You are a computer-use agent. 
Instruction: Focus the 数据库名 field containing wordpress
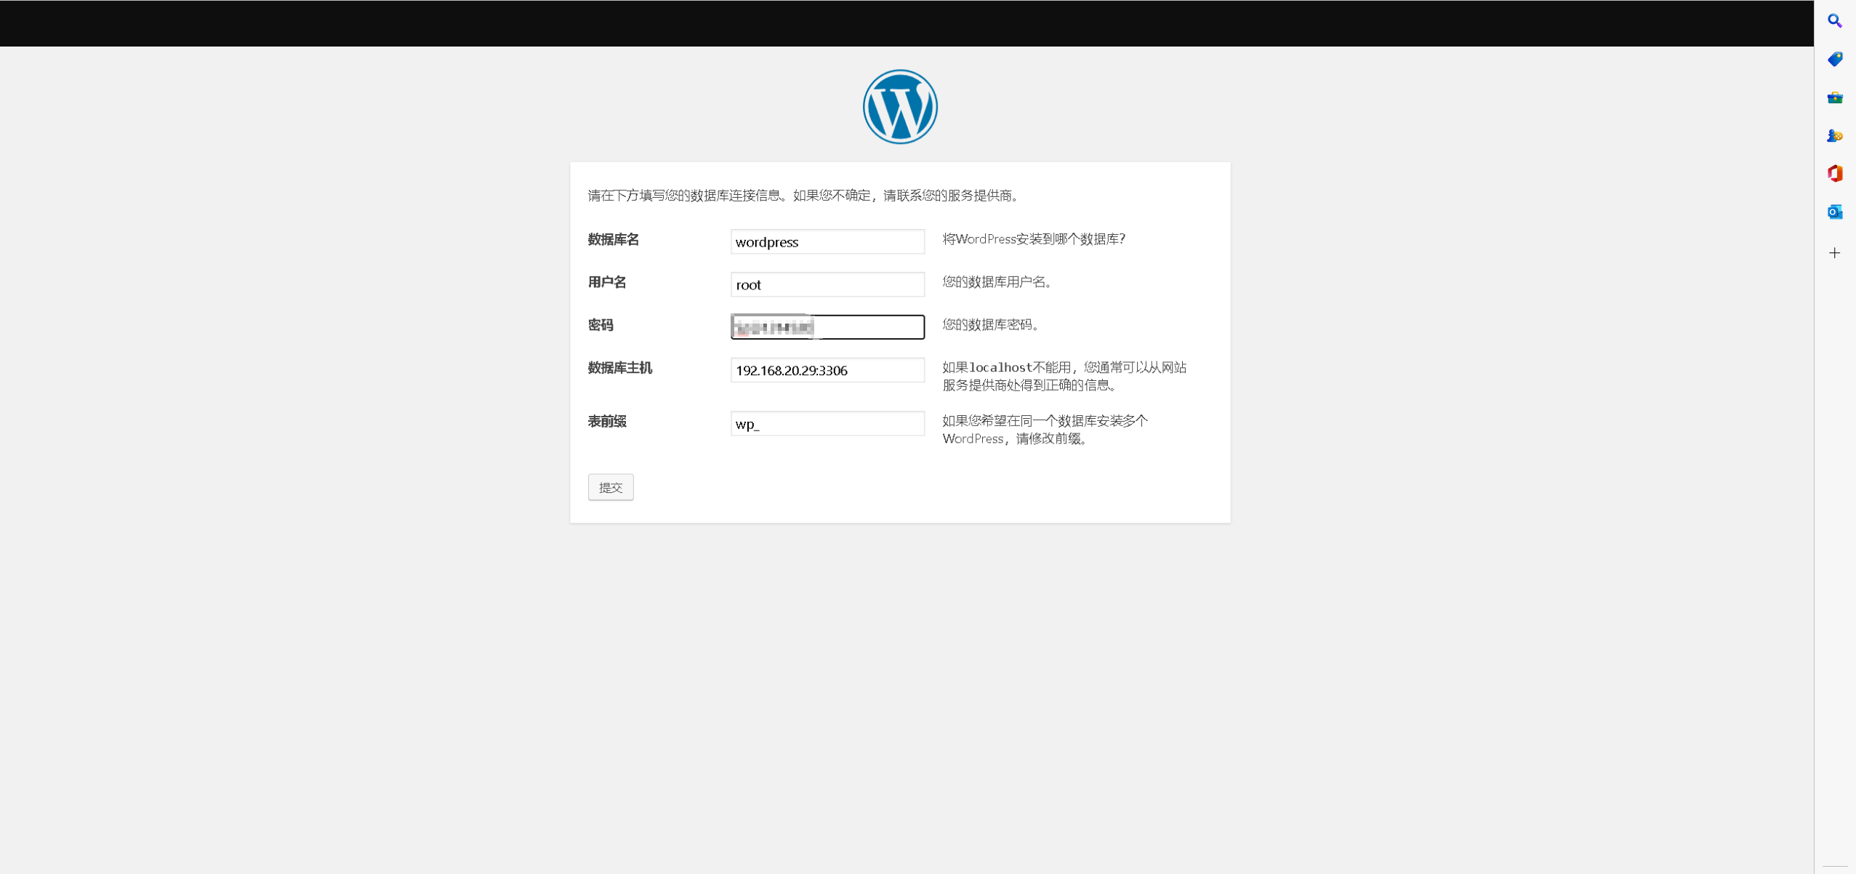[x=827, y=241]
